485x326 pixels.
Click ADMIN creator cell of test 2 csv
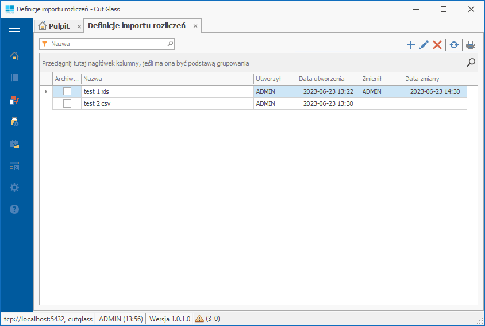[x=275, y=103]
